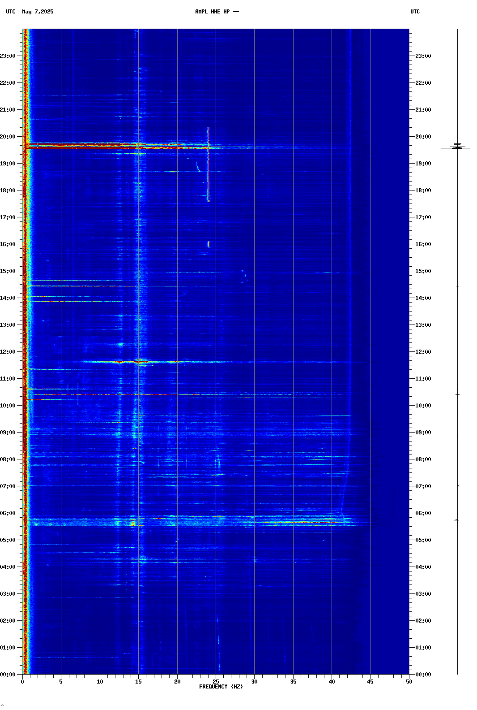The width and height of the screenshot is (477, 710).
Task: Click the 15:00 label on the left time axis
Action: [8, 271]
